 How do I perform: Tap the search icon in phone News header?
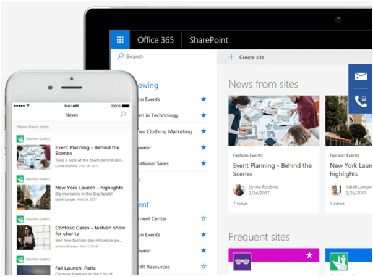123,114
